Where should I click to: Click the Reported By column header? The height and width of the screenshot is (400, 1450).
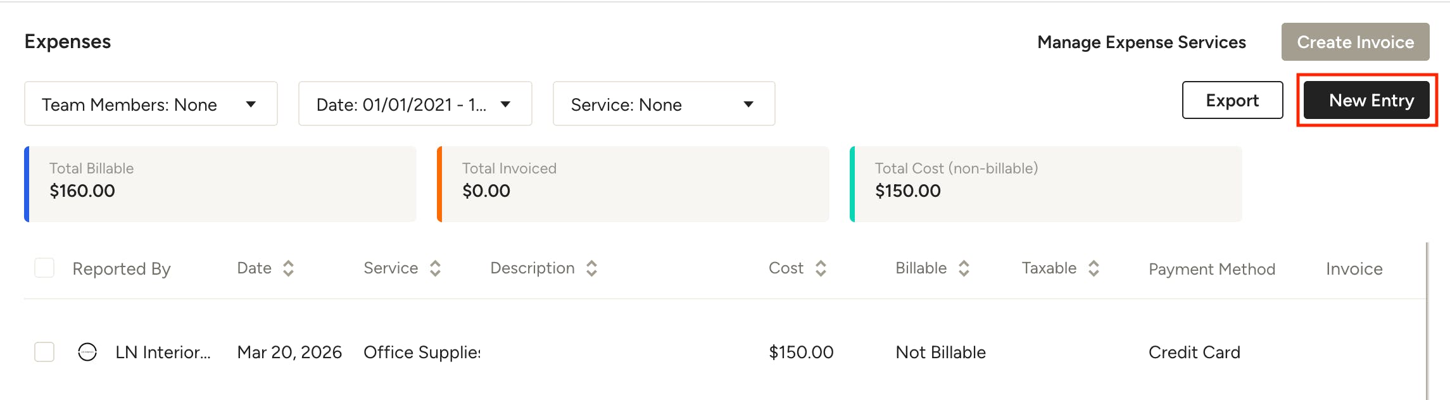(x=122, y=269)
